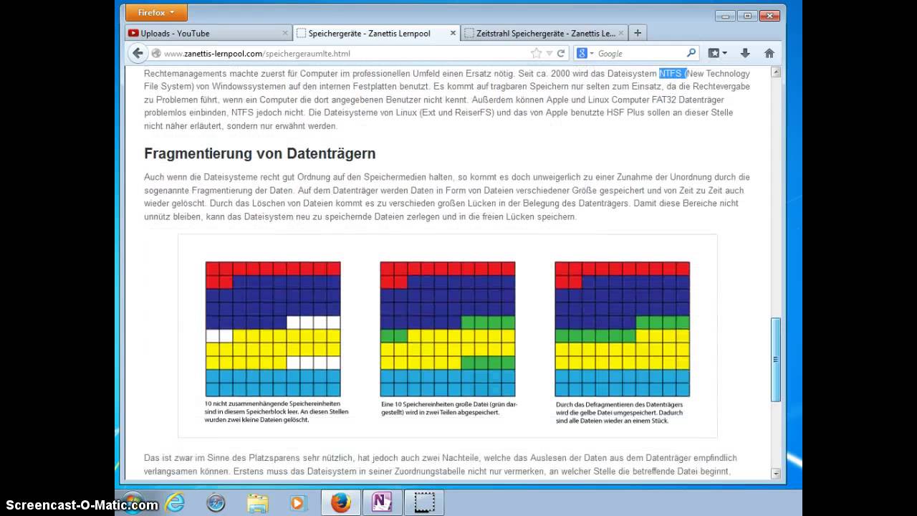Reload the current page

562,53
